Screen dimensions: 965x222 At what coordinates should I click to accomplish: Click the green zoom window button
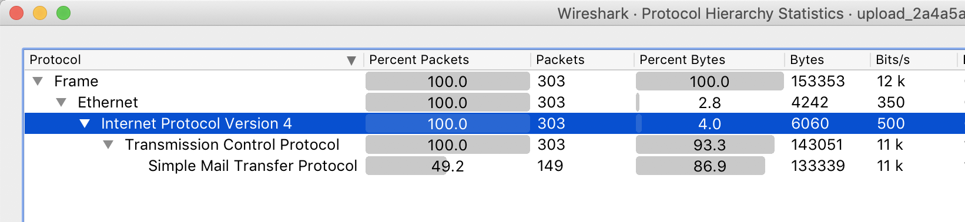coord(63,13)
